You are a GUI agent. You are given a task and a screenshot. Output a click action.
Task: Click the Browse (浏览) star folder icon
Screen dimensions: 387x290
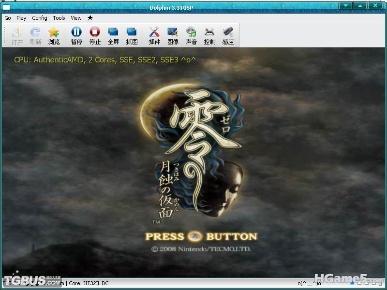[x=54, y=35]
